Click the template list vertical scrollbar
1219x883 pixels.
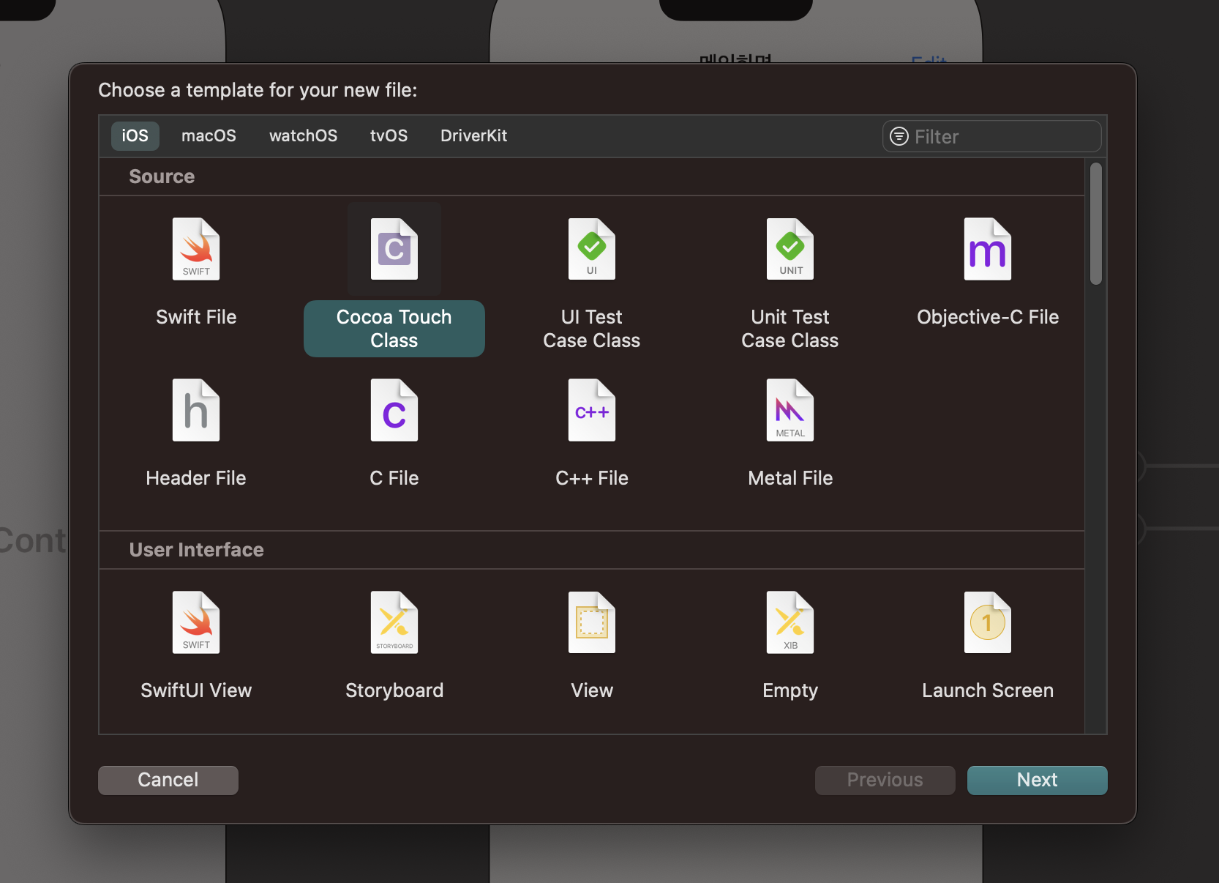click(x=1095, y=223)
